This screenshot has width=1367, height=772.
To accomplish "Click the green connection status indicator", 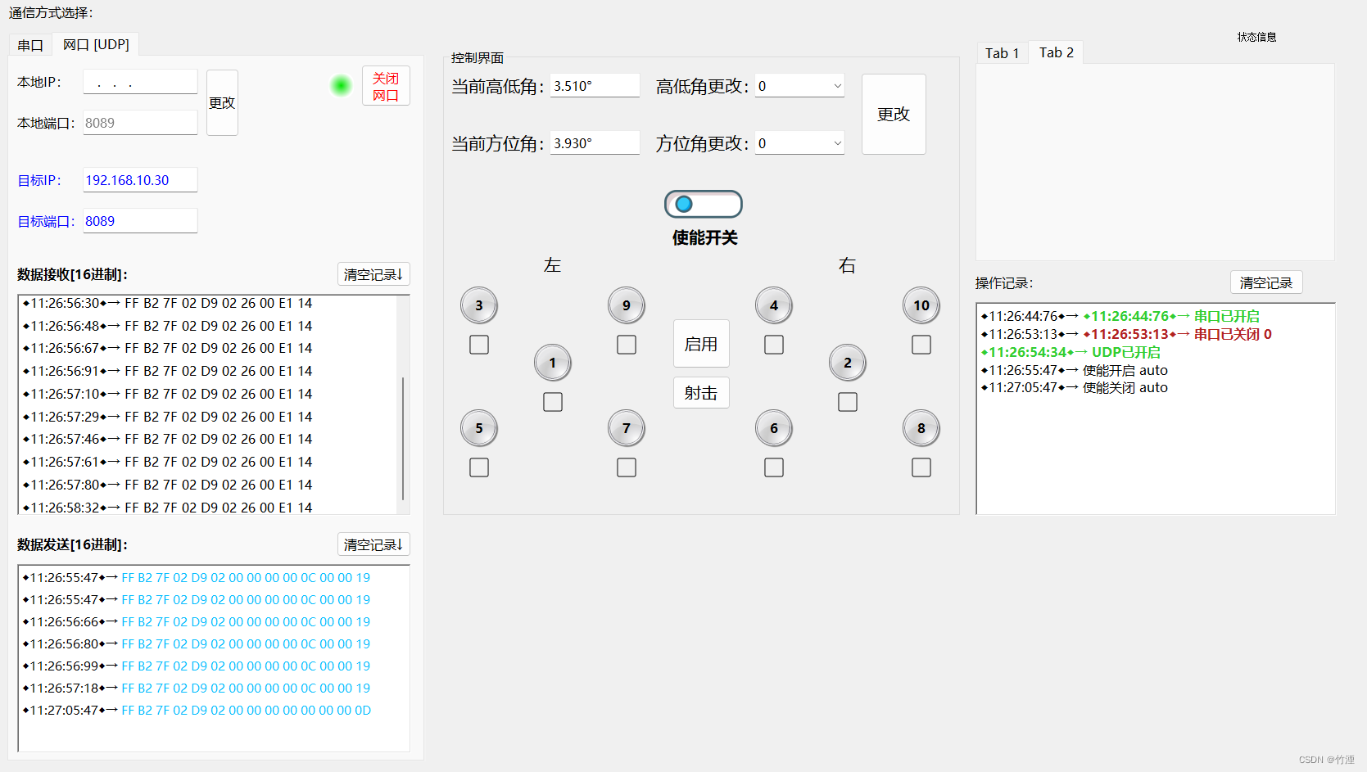I will pyautogui.click(x=340, y=84).
